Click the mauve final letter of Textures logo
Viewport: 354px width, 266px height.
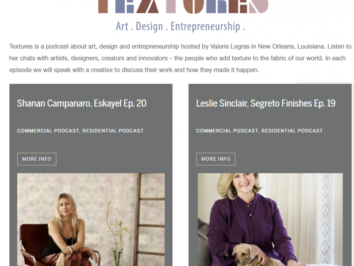[259, 6]
